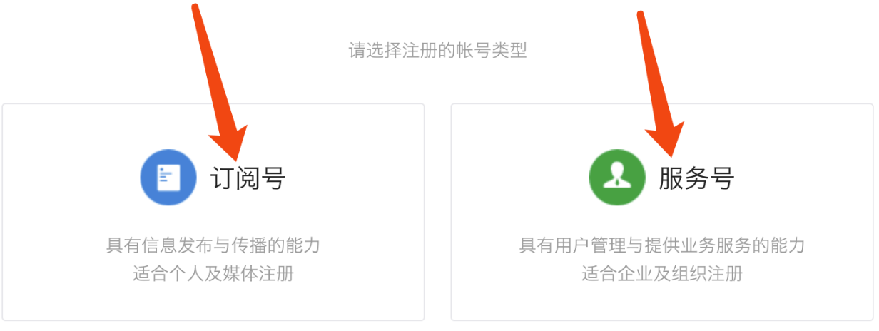Choose the 服务号 card via its empty bottom area
Viewport: 879px width, 331px height.
662,302
